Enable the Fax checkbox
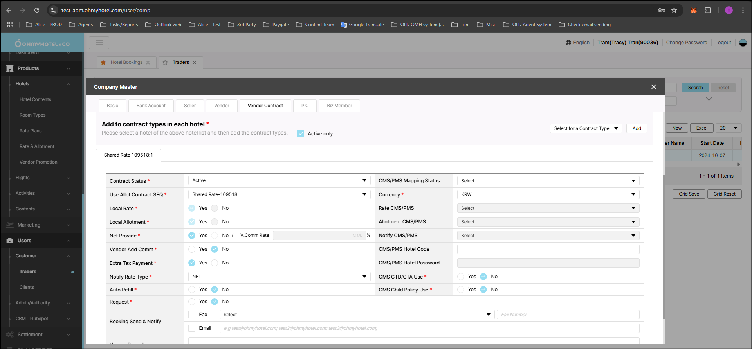Viewport: 752px width, 349px height. tap(192, 315)
